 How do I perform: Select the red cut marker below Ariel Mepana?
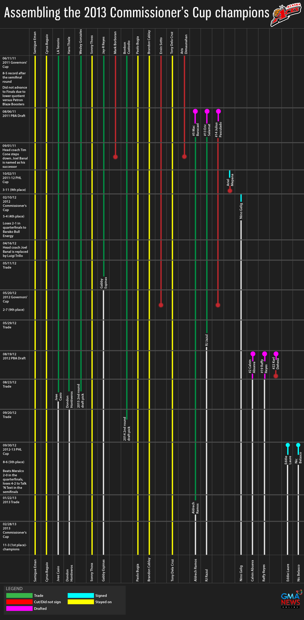coord(230,191)
